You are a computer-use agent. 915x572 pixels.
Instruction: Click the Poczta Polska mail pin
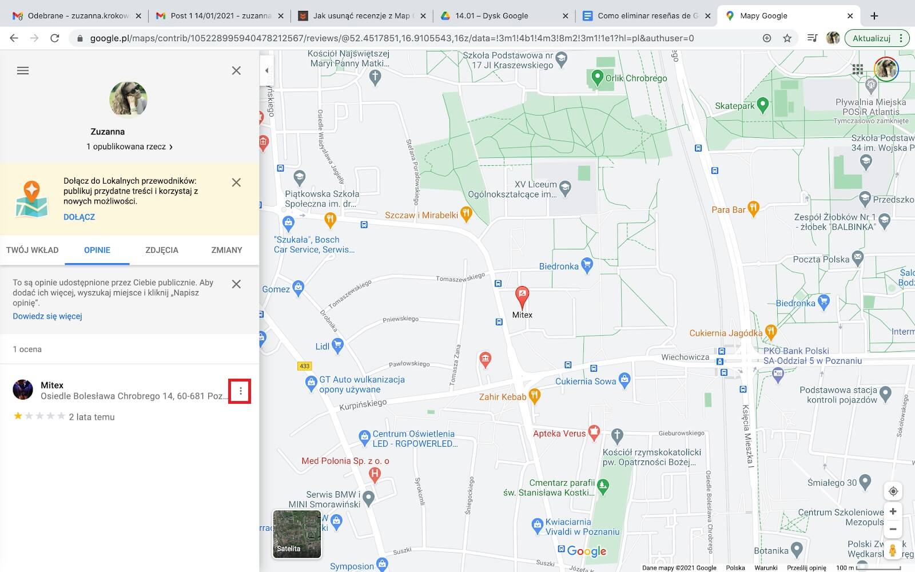pyautogui.click(x=857, y=258)
